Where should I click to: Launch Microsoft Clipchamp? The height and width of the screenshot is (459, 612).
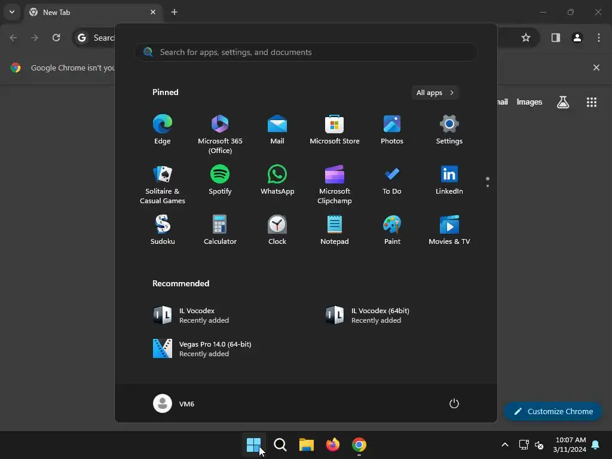click(335, 185)
